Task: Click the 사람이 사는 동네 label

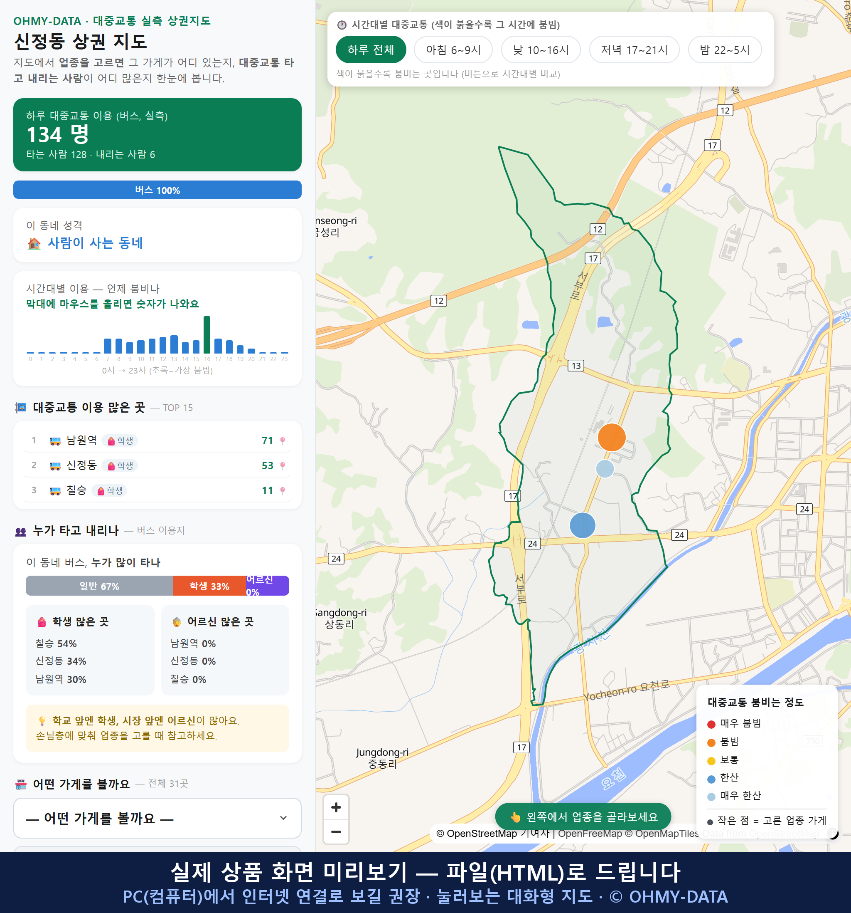Action: point(96,243)
